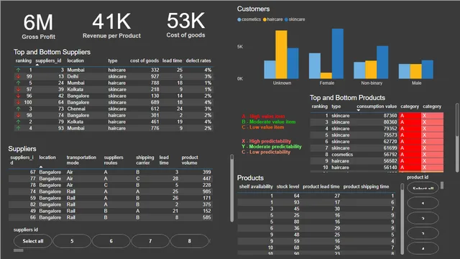Click product volume 985 cell
This screenshot has height=259, width=460.
[206, 191]
